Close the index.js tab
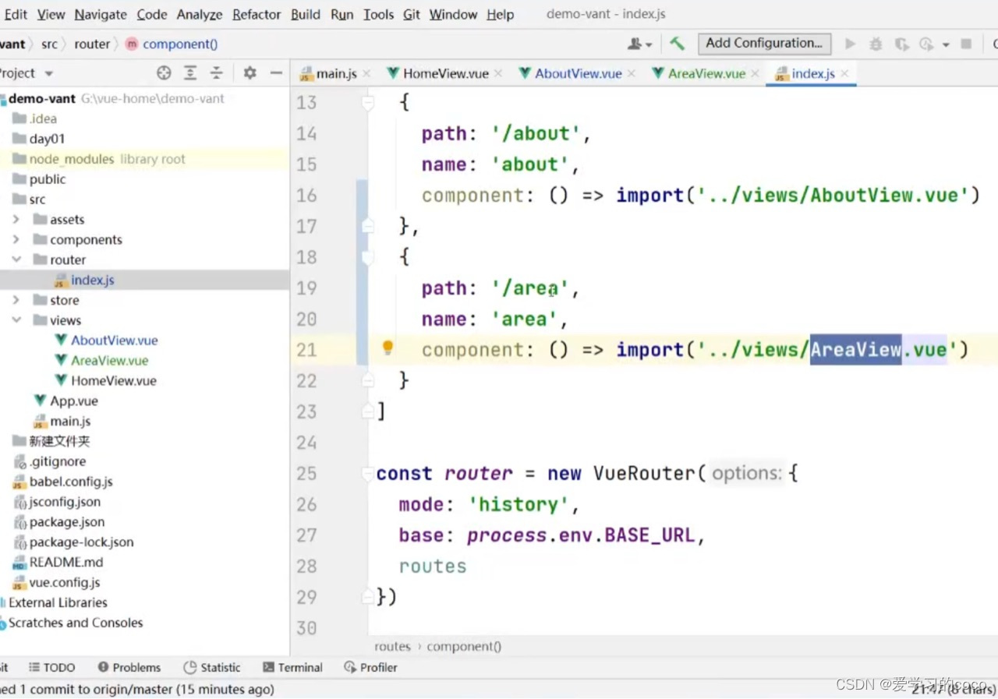The image size is (998, 699). point(844,74)
